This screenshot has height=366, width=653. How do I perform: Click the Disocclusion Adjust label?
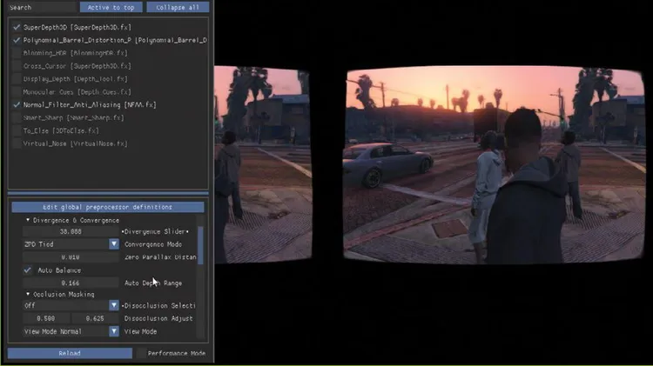tap(158, 318)
